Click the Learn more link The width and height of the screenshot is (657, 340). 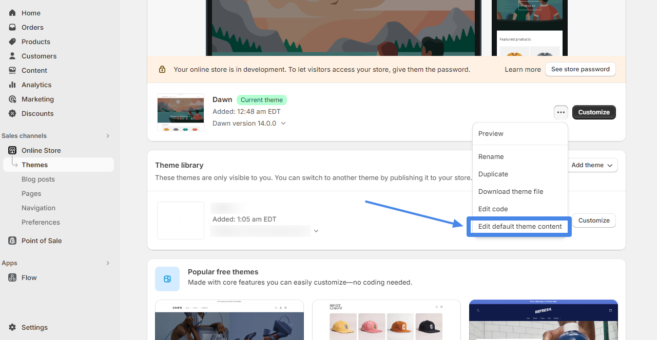(523, 69)
